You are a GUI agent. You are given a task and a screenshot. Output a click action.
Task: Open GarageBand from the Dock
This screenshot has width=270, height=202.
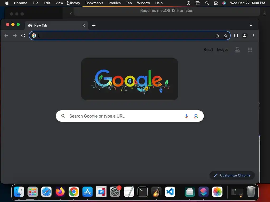(x=156, y=192)
